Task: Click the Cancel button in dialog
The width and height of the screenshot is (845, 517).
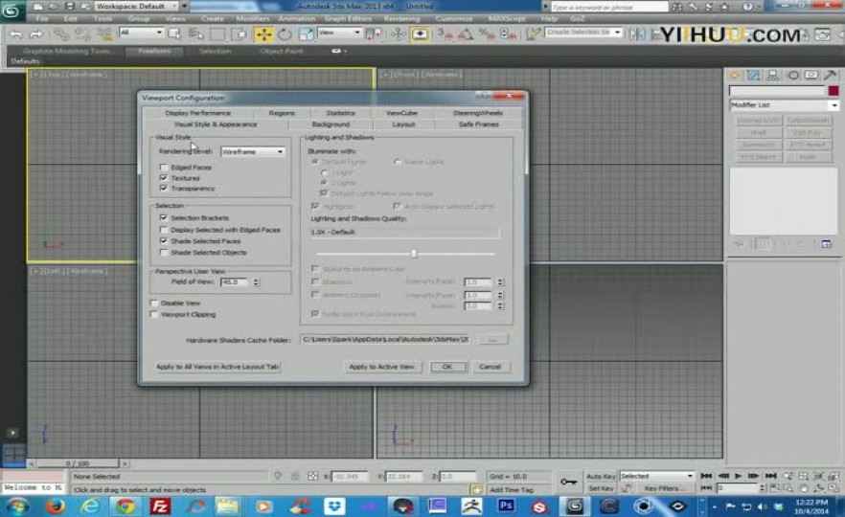Action: [490, 367]
